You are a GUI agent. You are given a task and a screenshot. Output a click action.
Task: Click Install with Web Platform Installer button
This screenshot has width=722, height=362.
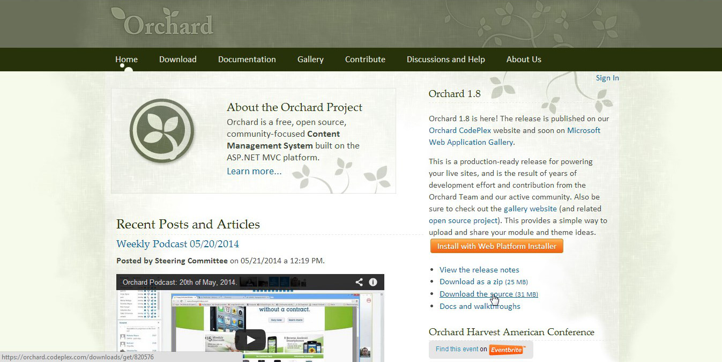(x=496, y=246)
